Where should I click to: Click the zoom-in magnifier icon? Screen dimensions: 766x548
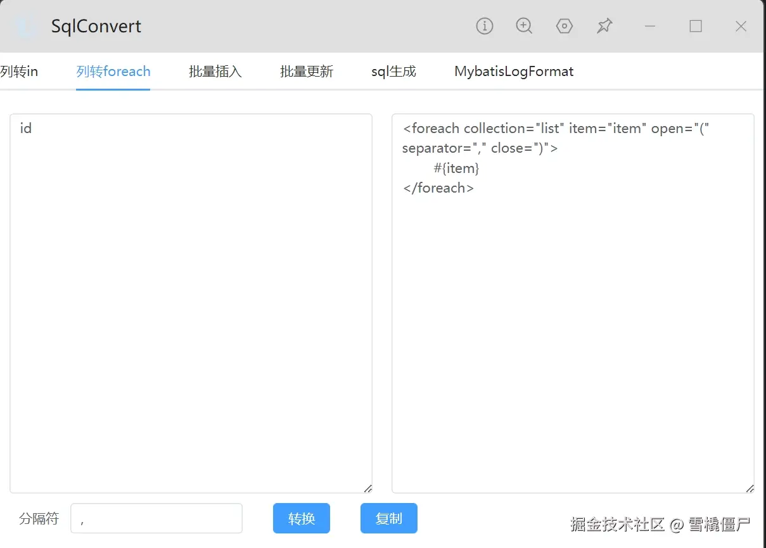(x=524, y=26)
